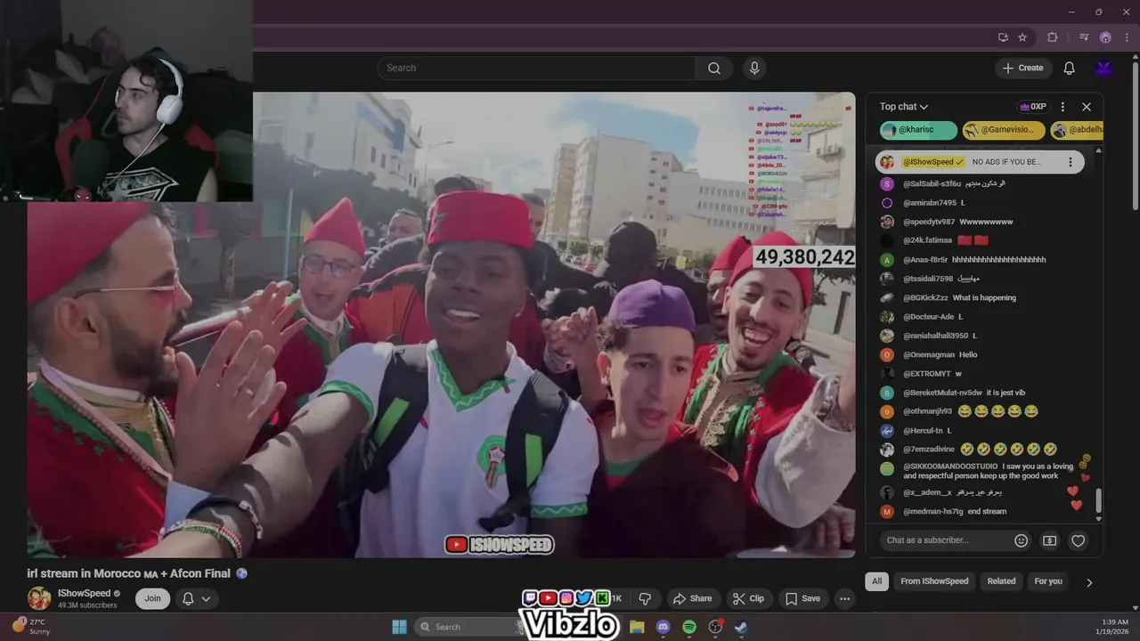Show more filter chips with right arrow
Viewport: 1140px width, 641px height.
click(1089, 582)
